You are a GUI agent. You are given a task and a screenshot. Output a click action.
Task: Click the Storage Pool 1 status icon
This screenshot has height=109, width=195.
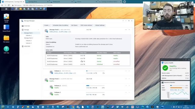[x=46, y=31]
